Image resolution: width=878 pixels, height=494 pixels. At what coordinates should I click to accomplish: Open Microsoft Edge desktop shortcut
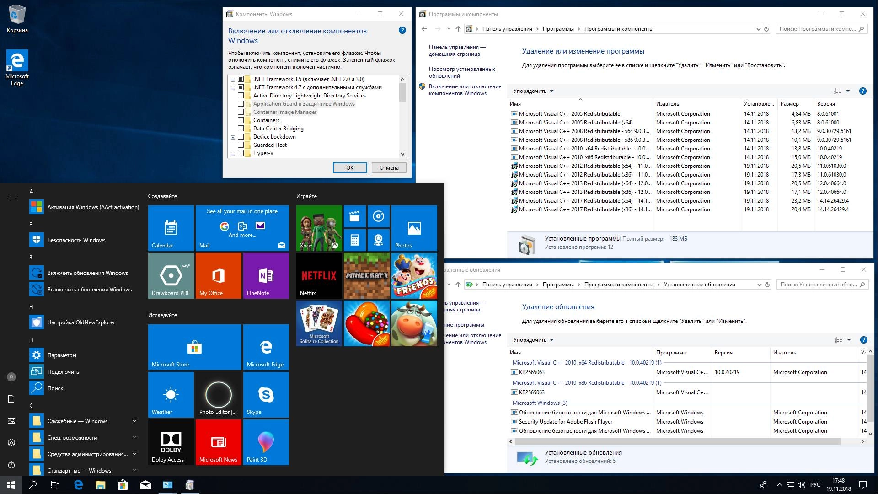click(17, 68)
